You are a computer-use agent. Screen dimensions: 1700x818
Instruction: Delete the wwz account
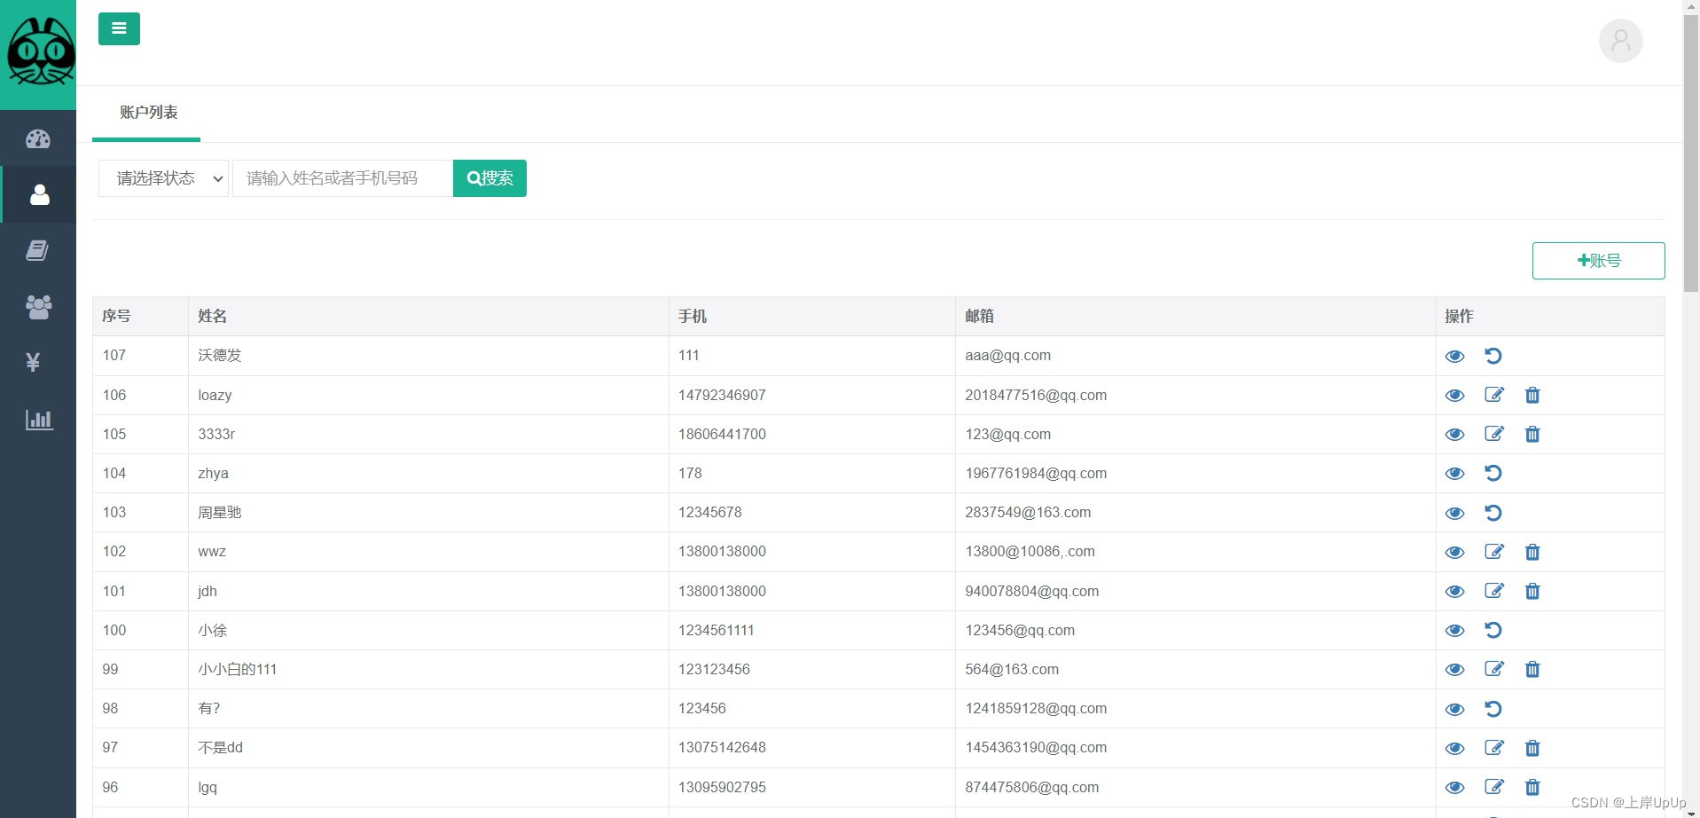[x=1532, y=552]
